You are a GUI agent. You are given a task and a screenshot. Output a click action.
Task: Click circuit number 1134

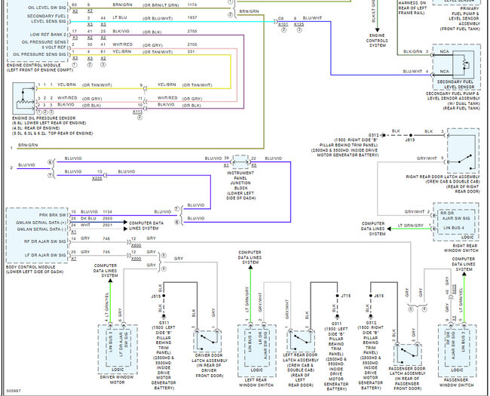[107, 212]
